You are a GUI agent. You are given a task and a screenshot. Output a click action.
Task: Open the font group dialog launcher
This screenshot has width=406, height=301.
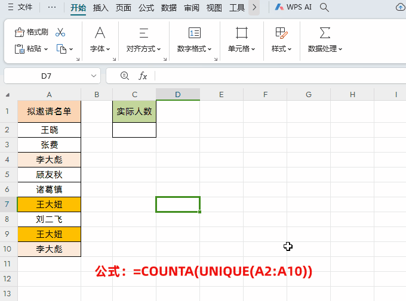(x=114, y=59)
